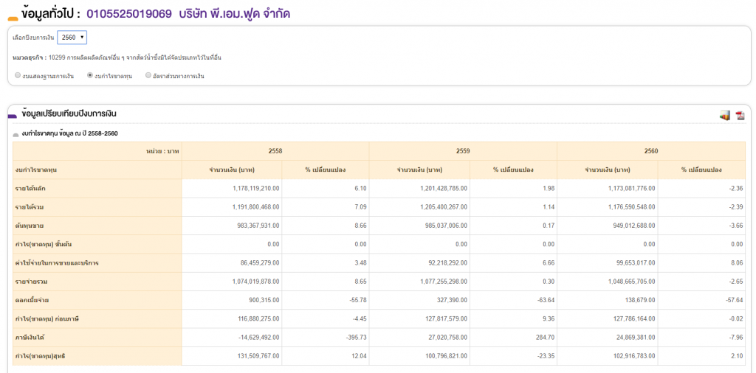Viewport: 756px width, 373px height.
Task: Click the 2560 year column header
Action: click(x=650, y=151)
